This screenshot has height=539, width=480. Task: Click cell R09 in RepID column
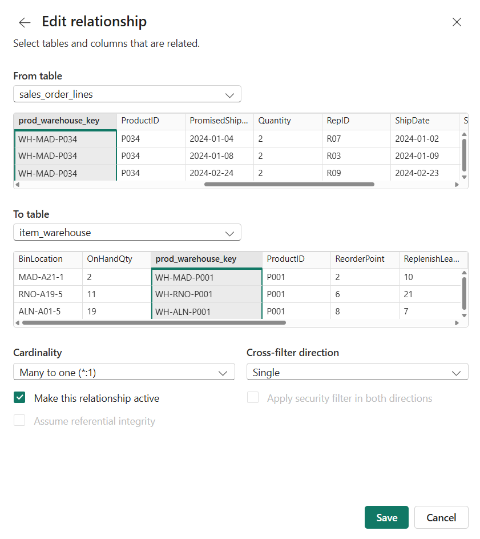(356, 173)
